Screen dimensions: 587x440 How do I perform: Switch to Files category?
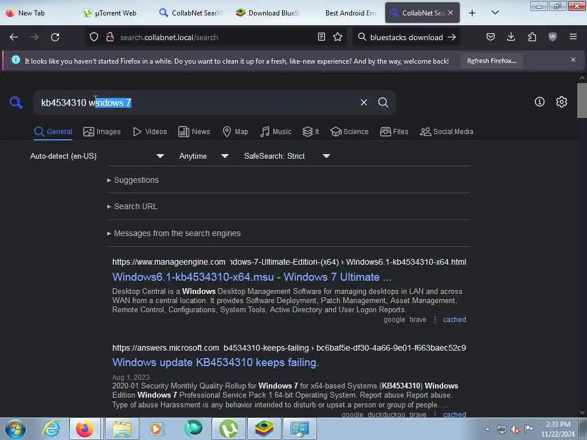tap(394, 132)
